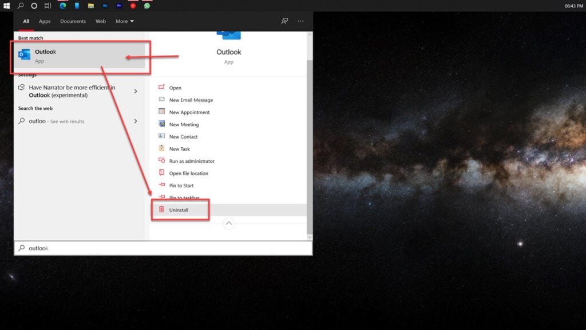Choose New Task action
This screenshot has height=330, width=586.
point(179,149)
